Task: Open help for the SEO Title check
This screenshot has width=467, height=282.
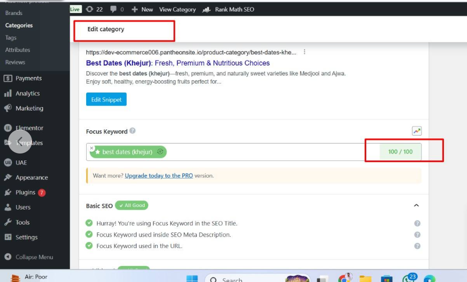Action: [417, 223]
